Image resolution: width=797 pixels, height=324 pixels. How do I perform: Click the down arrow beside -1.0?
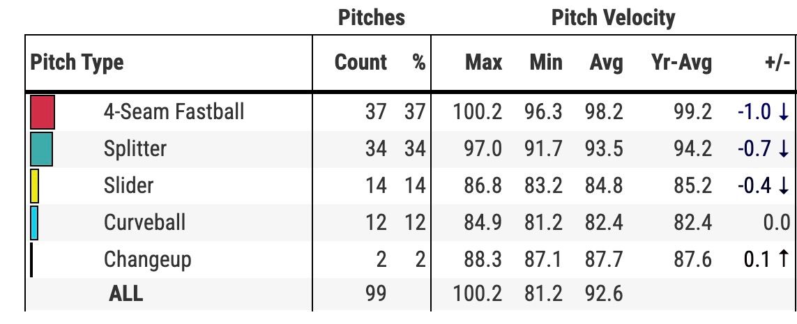pyautogui.click(x=783, y=111)
